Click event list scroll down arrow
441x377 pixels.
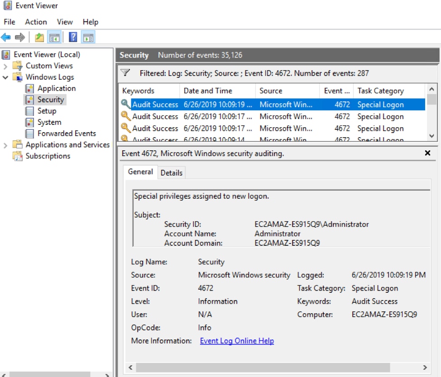click(x=431, y=136)
